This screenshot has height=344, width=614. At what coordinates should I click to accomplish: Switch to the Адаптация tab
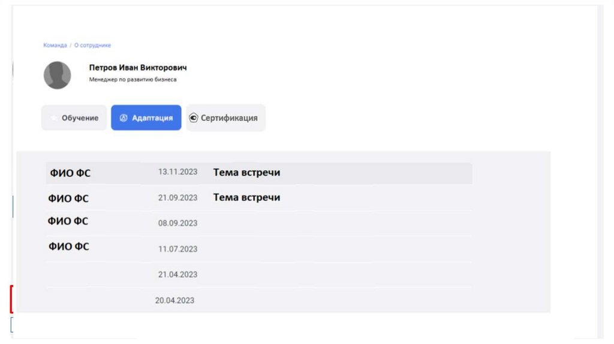pos(152,118)
